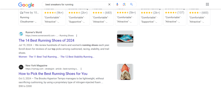Open the orange shoe thumbnail

(125, 72)
